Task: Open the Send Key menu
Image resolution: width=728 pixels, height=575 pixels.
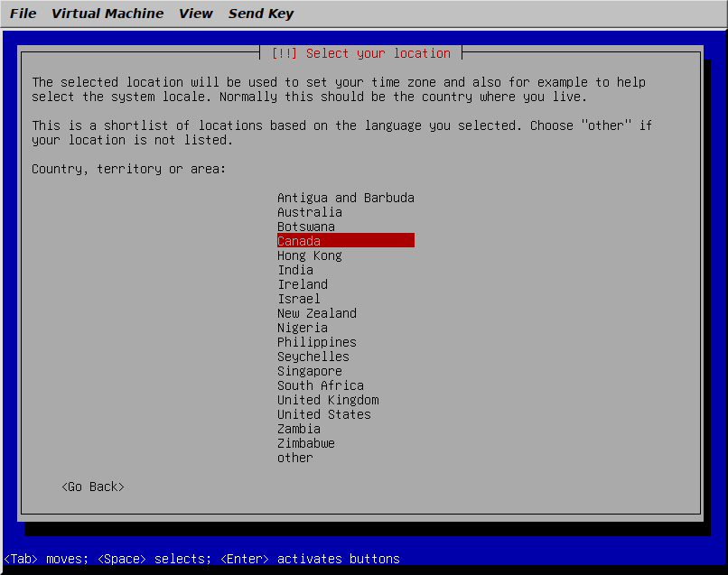Action: [x=261, y=14]
